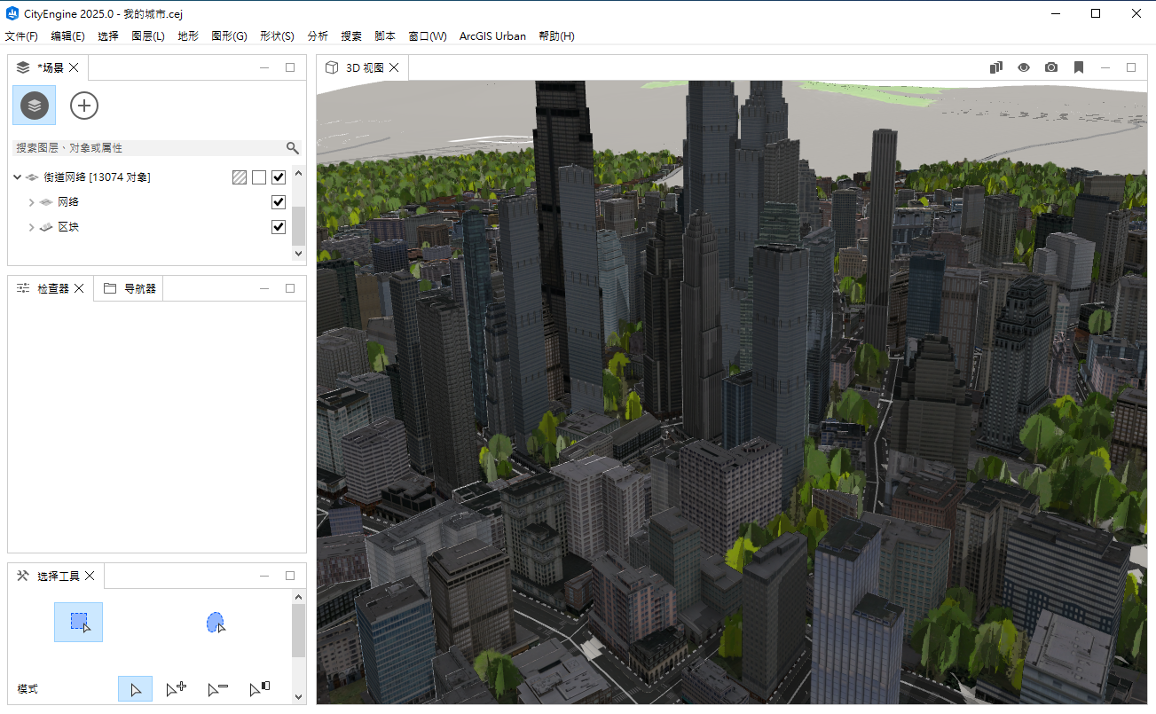Click the hatched swatch on 街道网络 row
Image resolution: width=1156 pixels, height=714 pixels.
coord(239,177)
